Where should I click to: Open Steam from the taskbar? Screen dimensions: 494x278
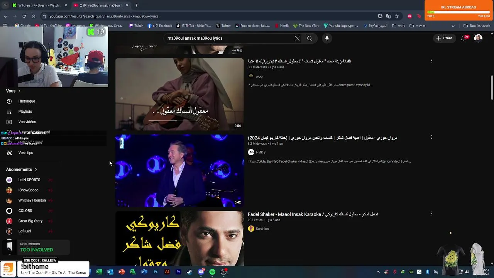click(x=189, y=272)
